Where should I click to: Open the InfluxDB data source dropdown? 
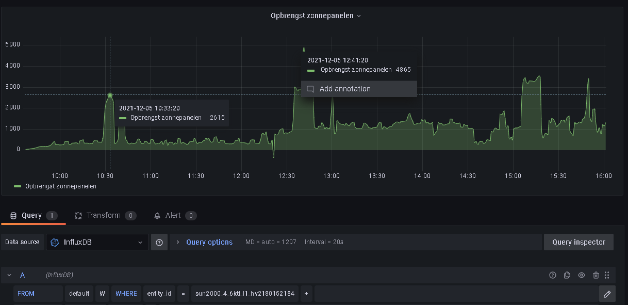(97, 242)
